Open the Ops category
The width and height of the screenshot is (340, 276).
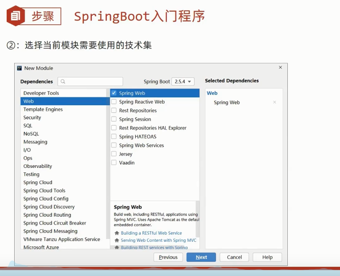[63, 158]
